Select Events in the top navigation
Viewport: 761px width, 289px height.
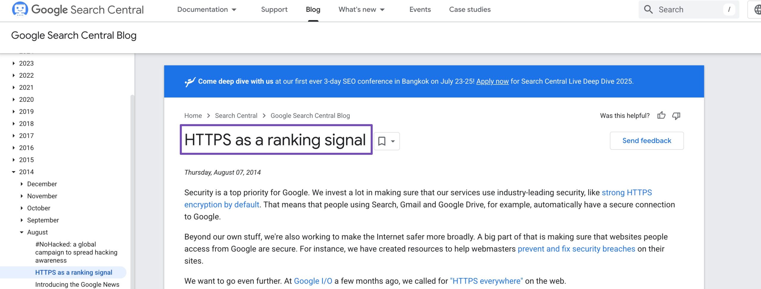coord(419,9)
